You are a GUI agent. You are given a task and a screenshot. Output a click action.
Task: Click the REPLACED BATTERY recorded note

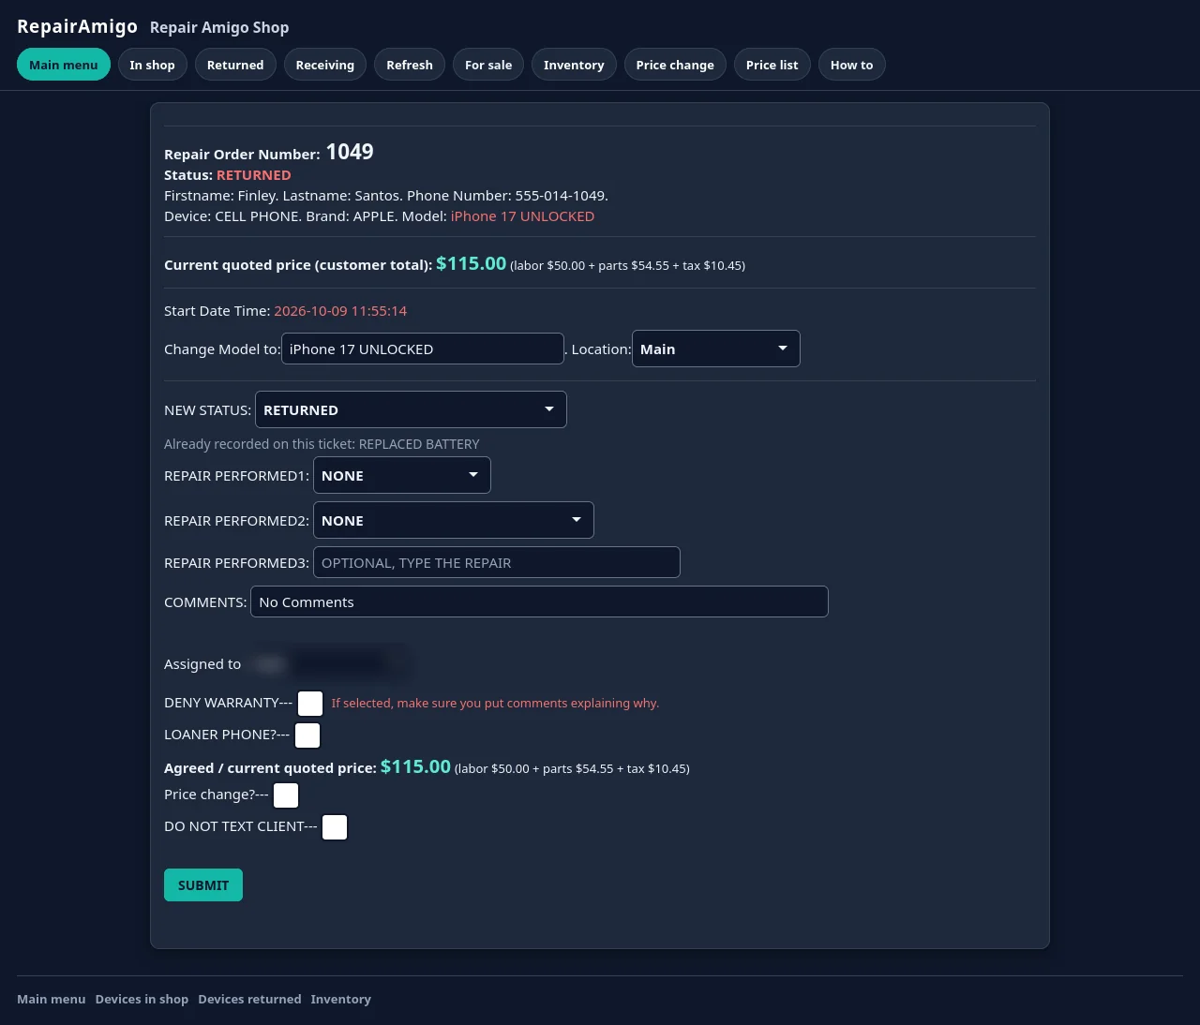tap(419, 444)
